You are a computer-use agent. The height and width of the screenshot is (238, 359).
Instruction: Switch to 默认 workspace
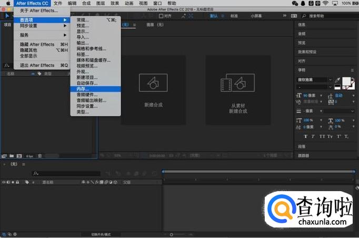click(x=214, y=16)
